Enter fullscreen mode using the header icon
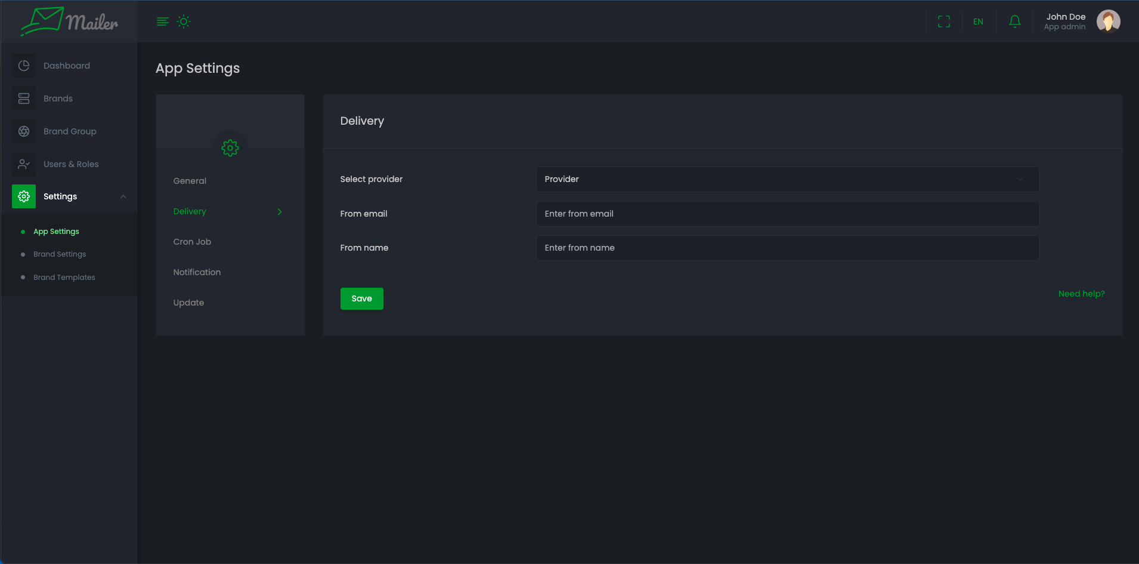Viewport: 1139px width, 564px height. pos(943,21)
